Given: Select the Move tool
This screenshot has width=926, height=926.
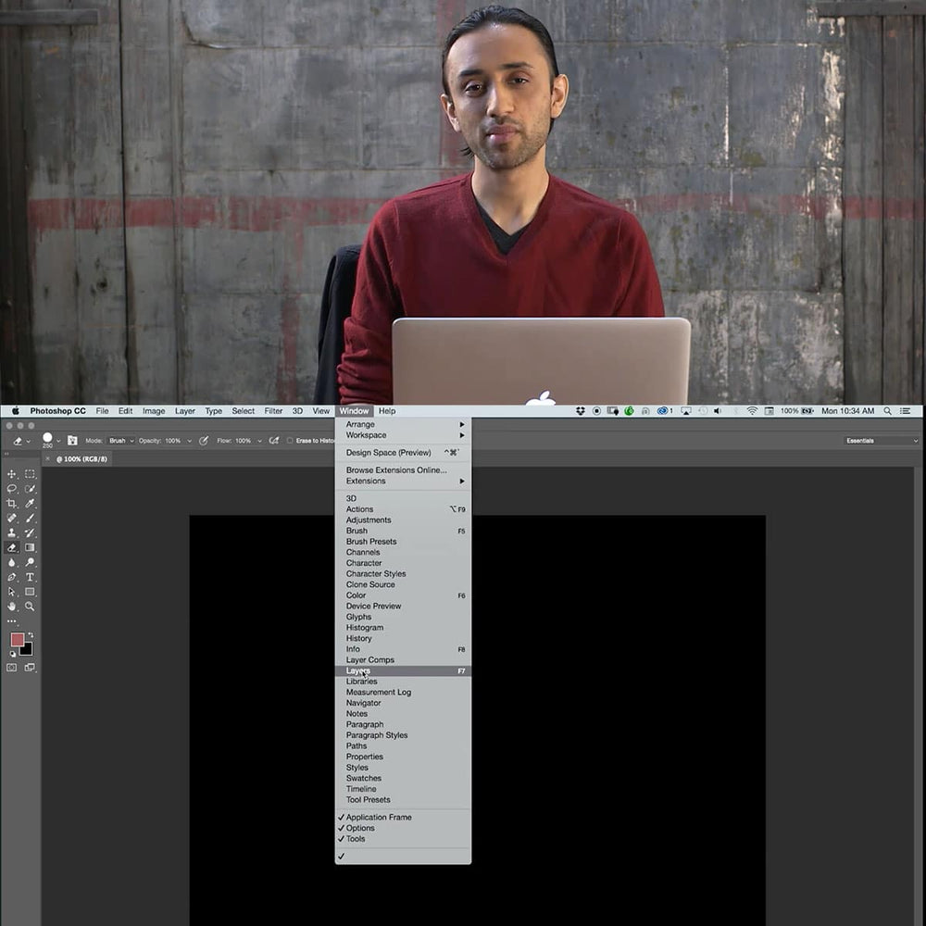Looking at the screenshot, I should [12, 474].
